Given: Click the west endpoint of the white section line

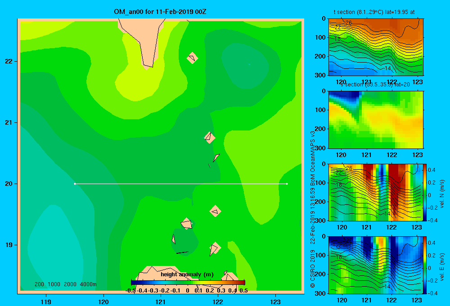Looking at the screenshot, I should pos(75,184).
